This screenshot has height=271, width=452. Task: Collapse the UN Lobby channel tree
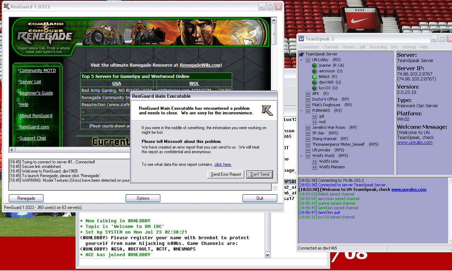[302, 60]
